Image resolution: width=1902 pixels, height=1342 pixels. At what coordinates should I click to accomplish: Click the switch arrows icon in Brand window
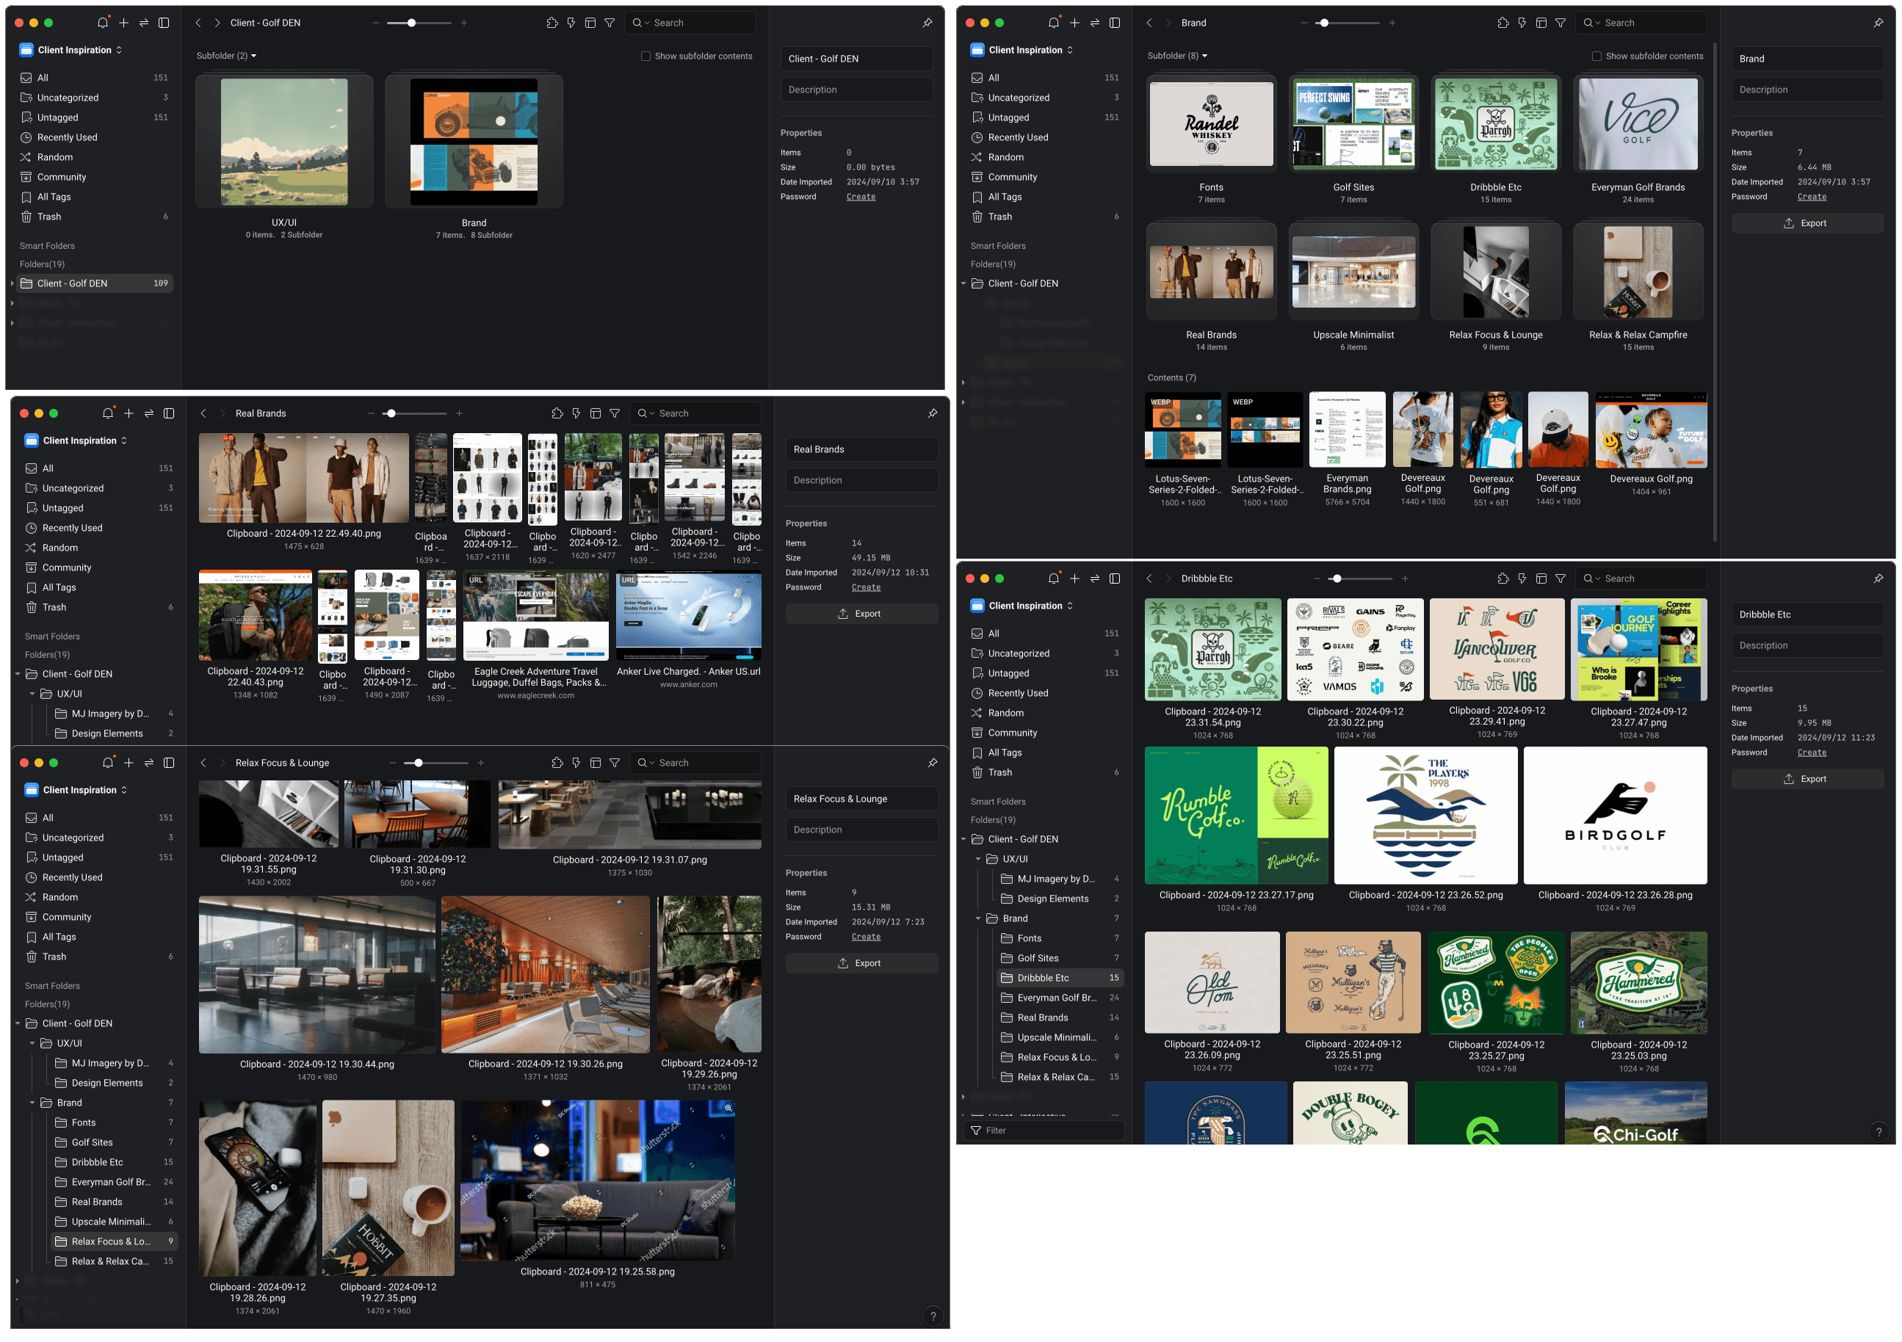[x=1094, y=22]
